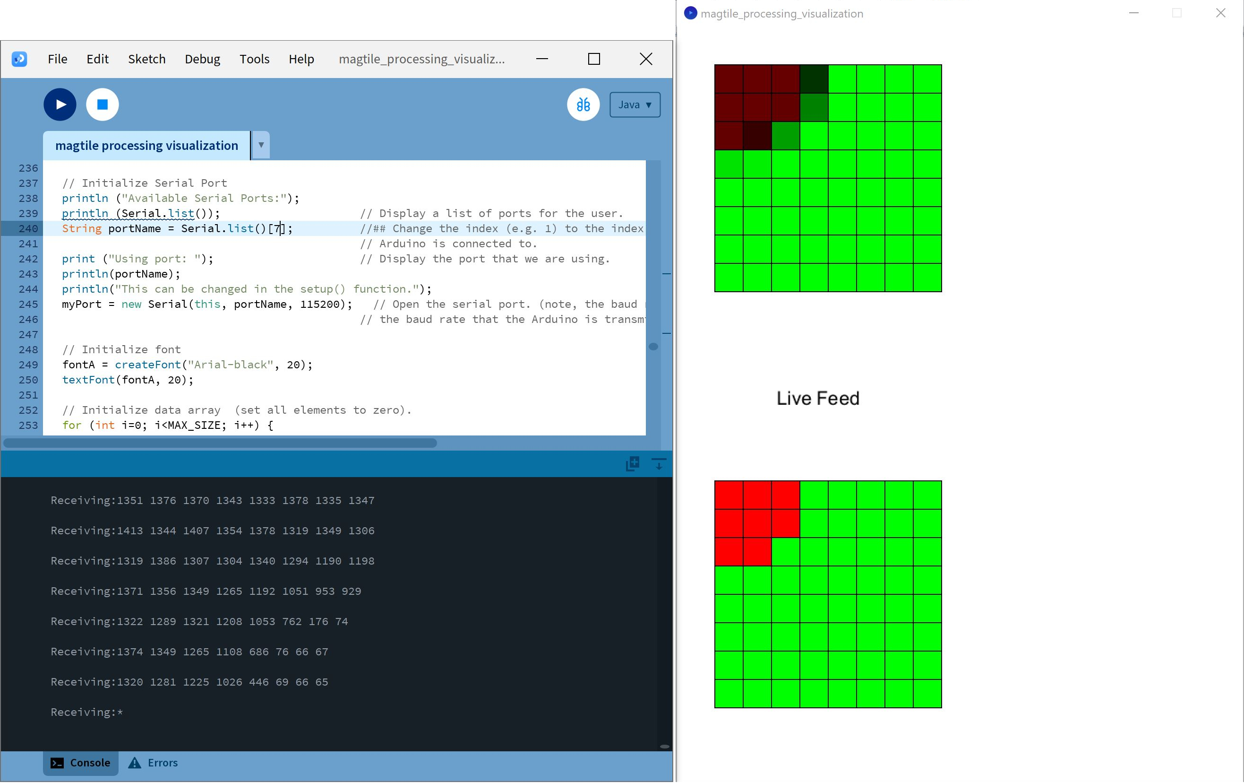Click the copy console output icon

(632, 463)
